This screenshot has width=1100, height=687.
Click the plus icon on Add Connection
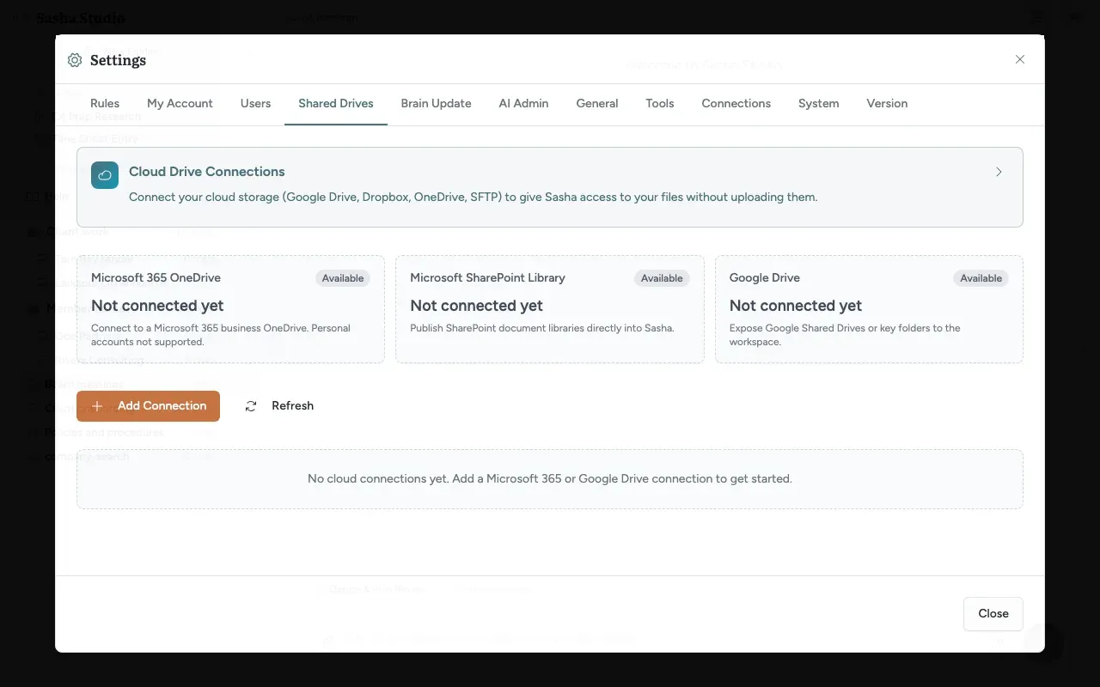[97, 406]
